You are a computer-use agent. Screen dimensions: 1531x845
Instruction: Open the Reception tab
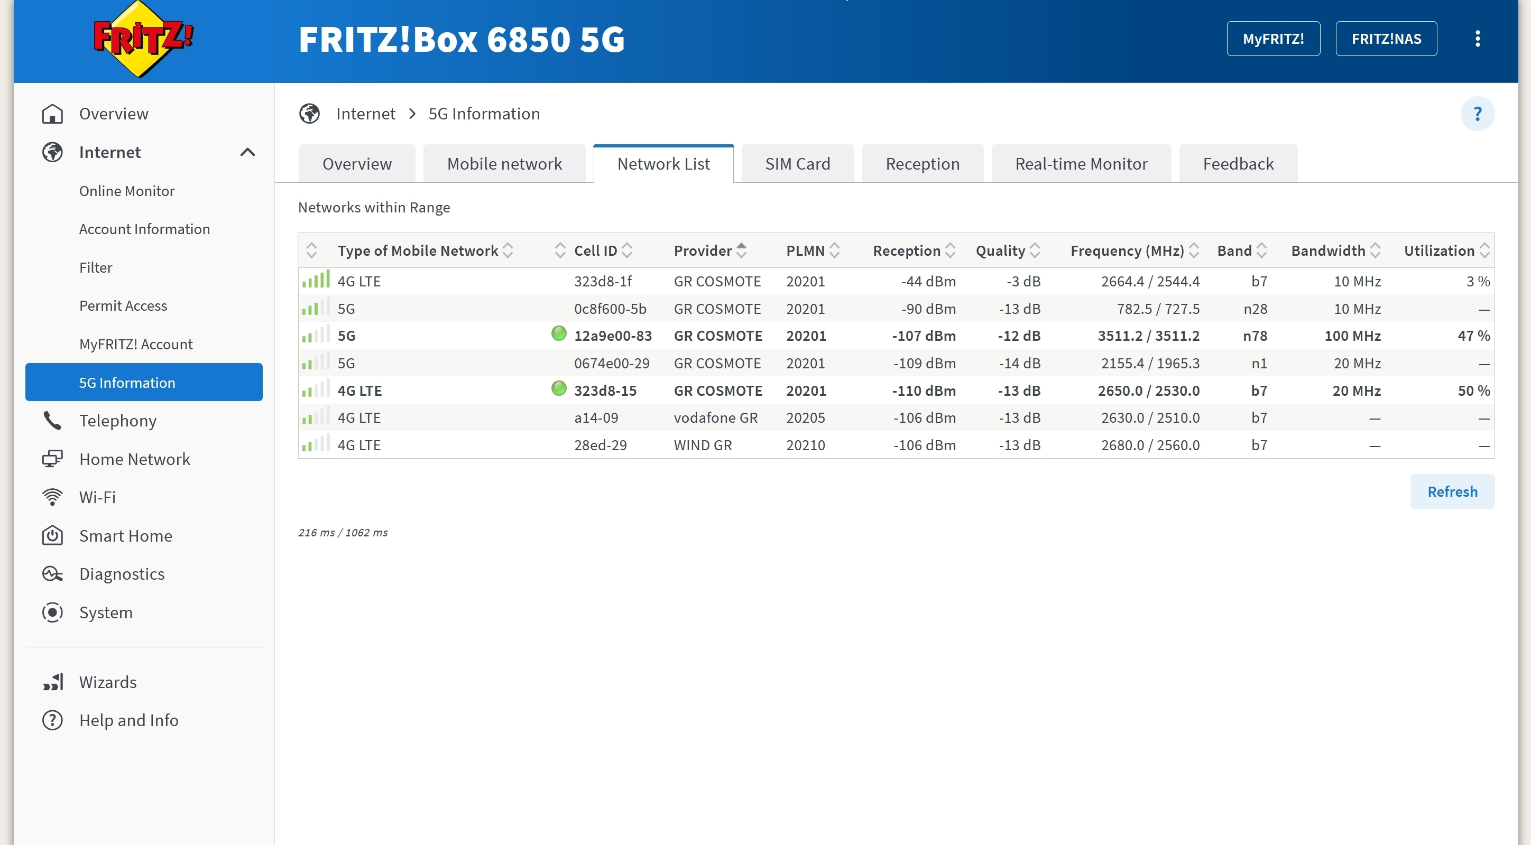click(x=923, y=163)
